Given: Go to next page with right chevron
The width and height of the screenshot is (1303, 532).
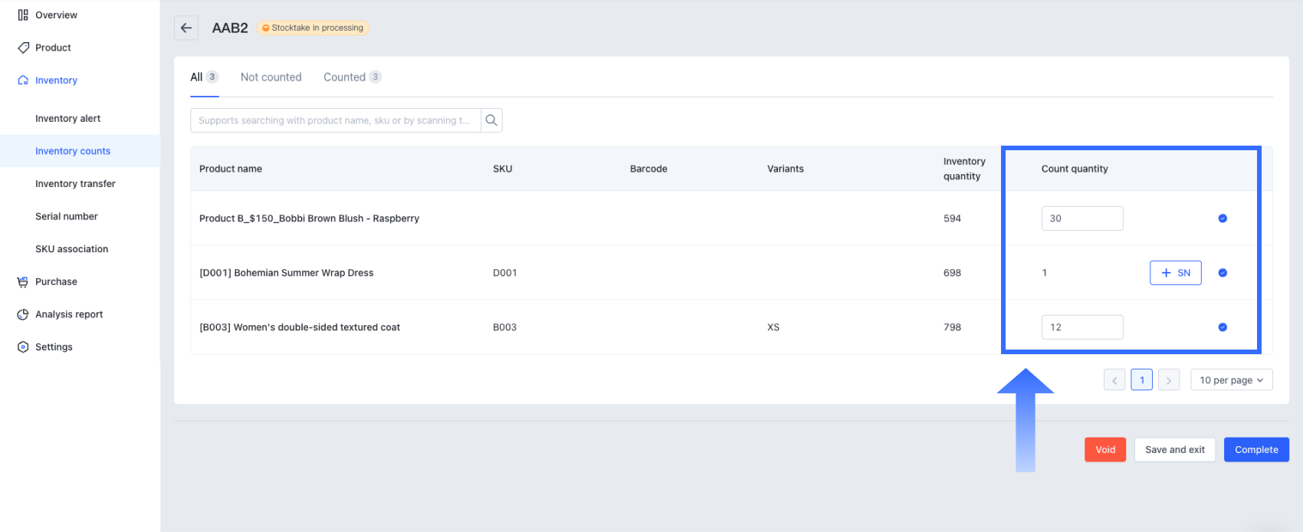Looking at the screenshot, I should (1169, 380).
